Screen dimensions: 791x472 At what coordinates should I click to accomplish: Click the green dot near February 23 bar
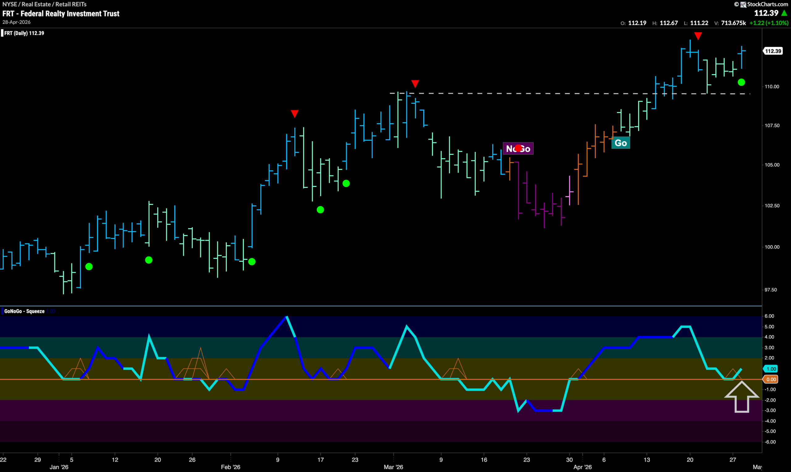click(x=346, y=183)
